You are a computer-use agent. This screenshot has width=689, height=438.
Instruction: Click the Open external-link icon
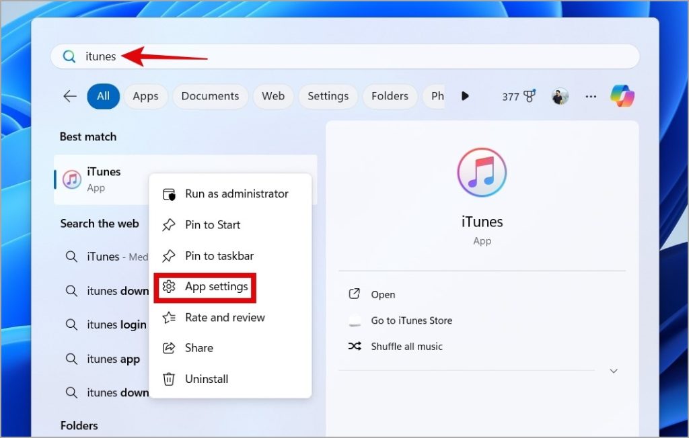coord(354,294)
